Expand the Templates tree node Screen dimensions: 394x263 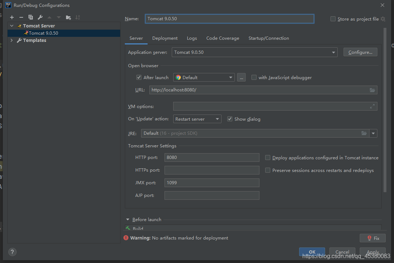[12, 40]
